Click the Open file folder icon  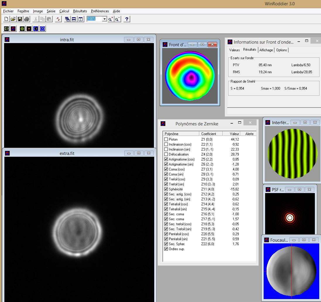pyautogui.click(x=13, y=19)
